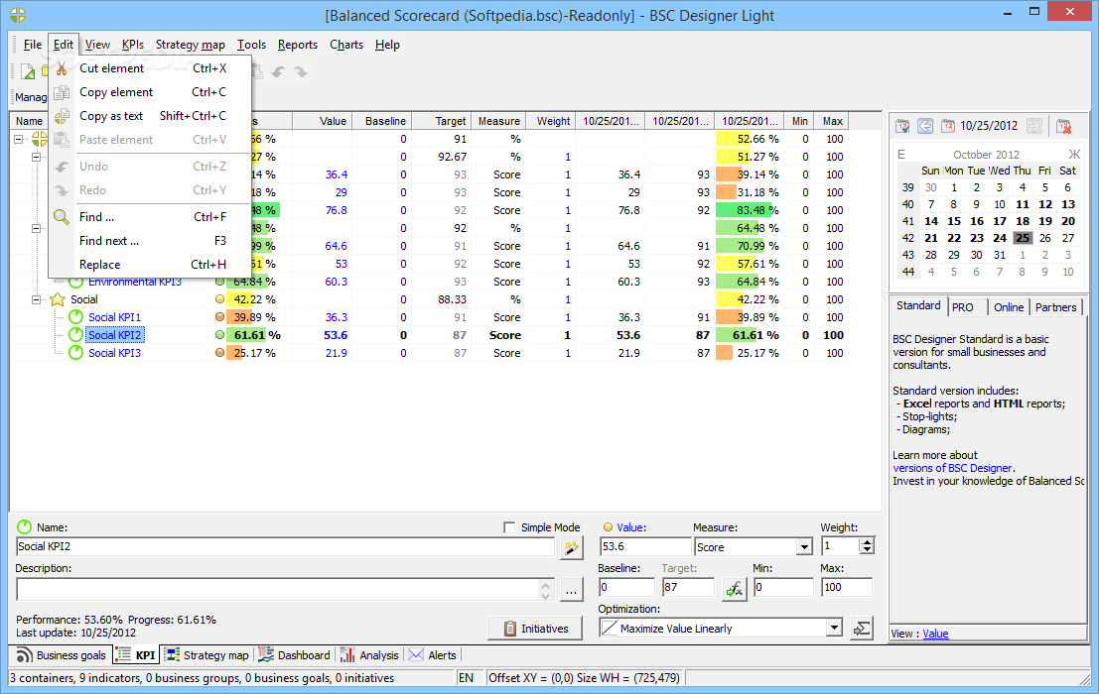The width and height of the screenshot is (1099, 694).
Task: Click the Value link next to View
Action: pos(935,634)
